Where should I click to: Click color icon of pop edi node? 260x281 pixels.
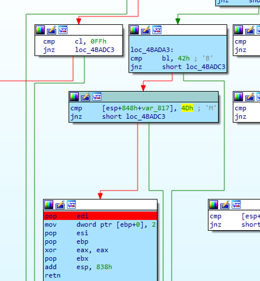(x=49, y=205)
